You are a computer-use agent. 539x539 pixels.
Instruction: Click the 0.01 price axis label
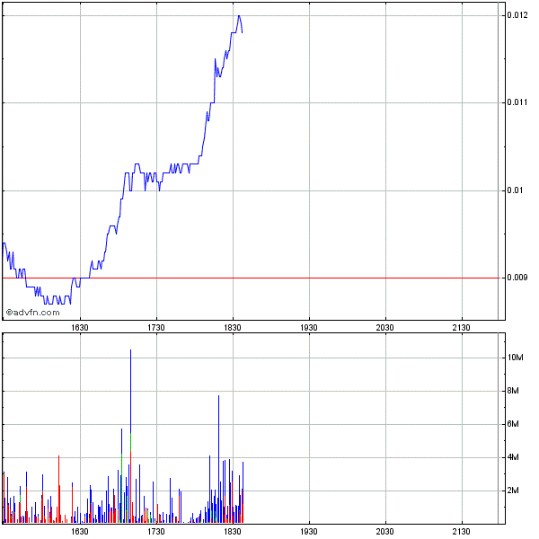tap(515, 190)
